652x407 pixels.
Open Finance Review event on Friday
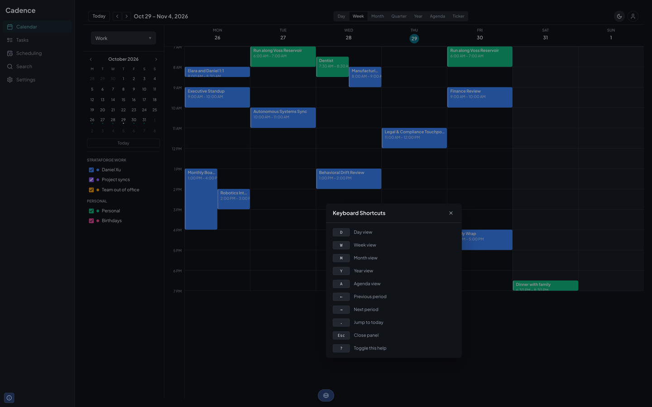pyautogui.click(x=480, y=97)
